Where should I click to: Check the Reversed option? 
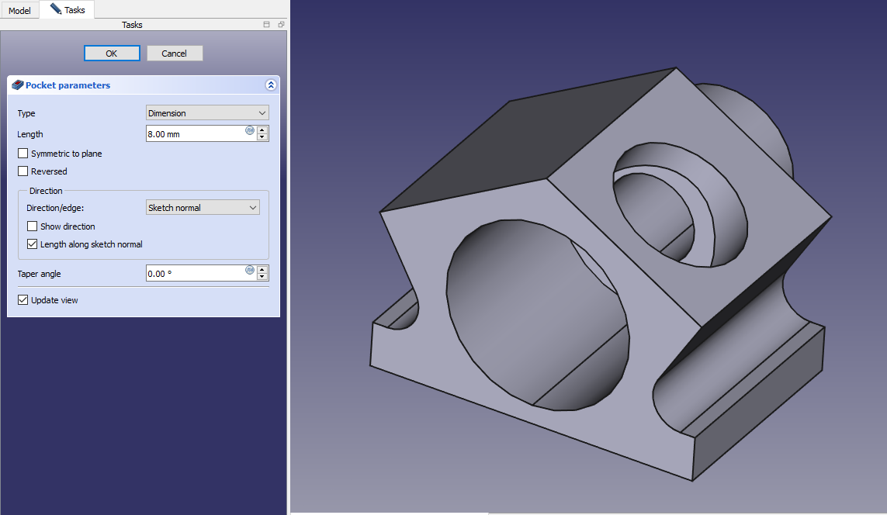(23, 171)
